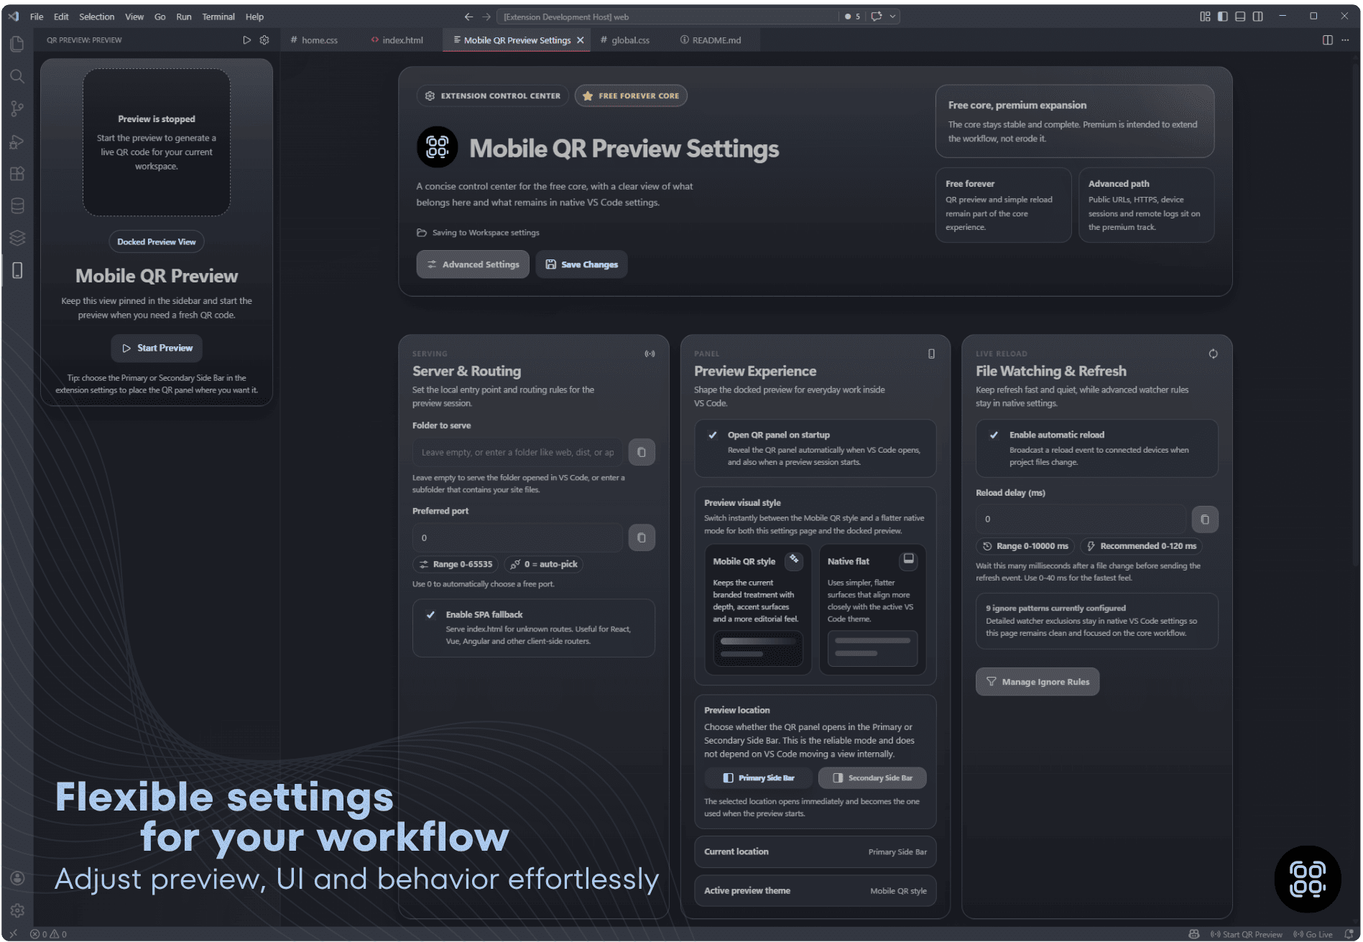
Task: Copy the Preferred port using the copy icon
Action: 641,537
